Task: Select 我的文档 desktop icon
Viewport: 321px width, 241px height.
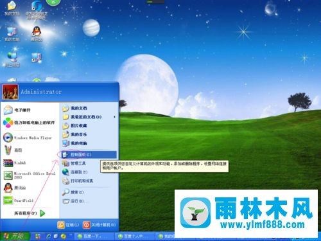Action: [12, 8]
